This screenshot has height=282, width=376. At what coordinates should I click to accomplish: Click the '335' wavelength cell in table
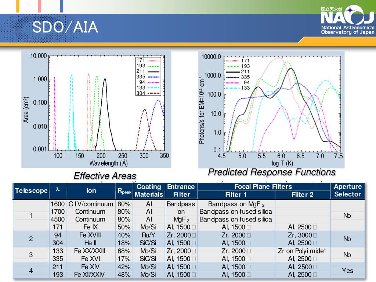point(58,259)
